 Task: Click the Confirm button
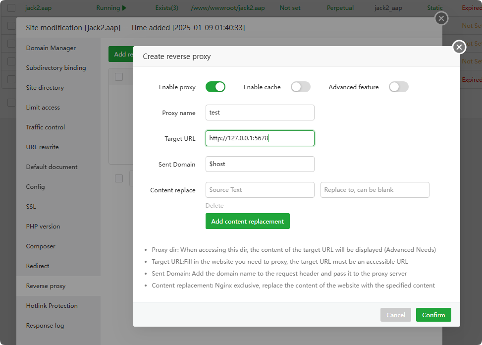click(x=433, y=315)
